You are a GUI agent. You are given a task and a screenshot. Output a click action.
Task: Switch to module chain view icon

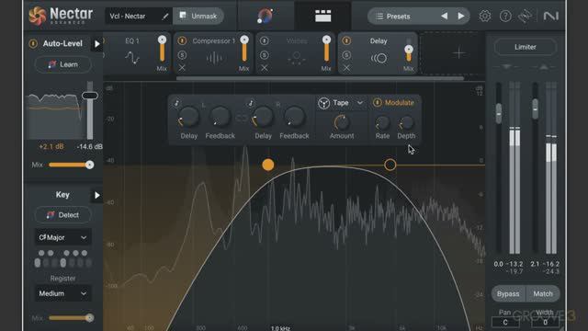tap(322, 17)
